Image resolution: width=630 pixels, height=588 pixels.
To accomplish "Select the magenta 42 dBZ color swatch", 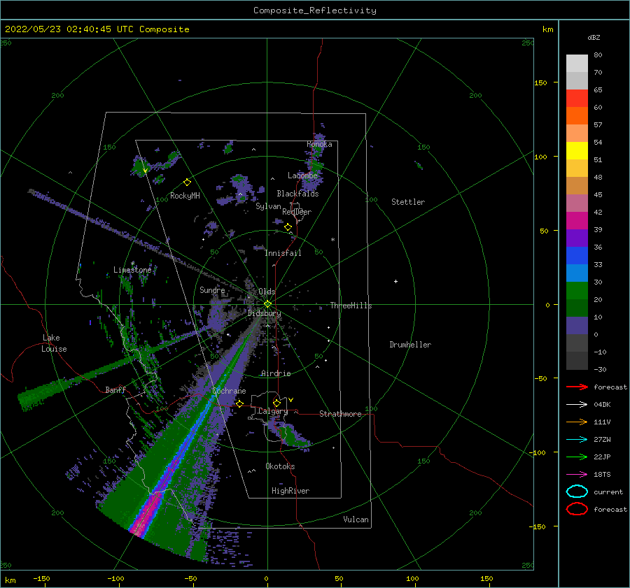I will (577, 221).
